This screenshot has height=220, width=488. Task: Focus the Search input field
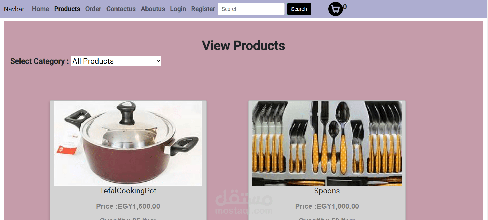pyautogui.click(x=251, y=9)
